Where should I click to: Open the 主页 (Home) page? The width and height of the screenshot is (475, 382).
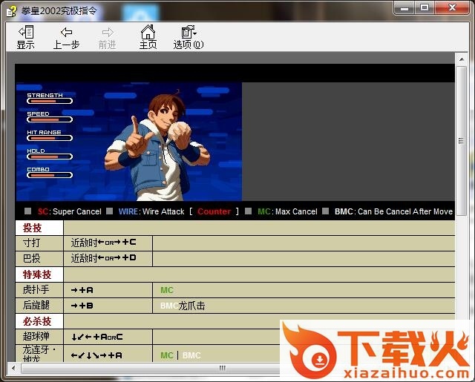[x=148, y=37]
